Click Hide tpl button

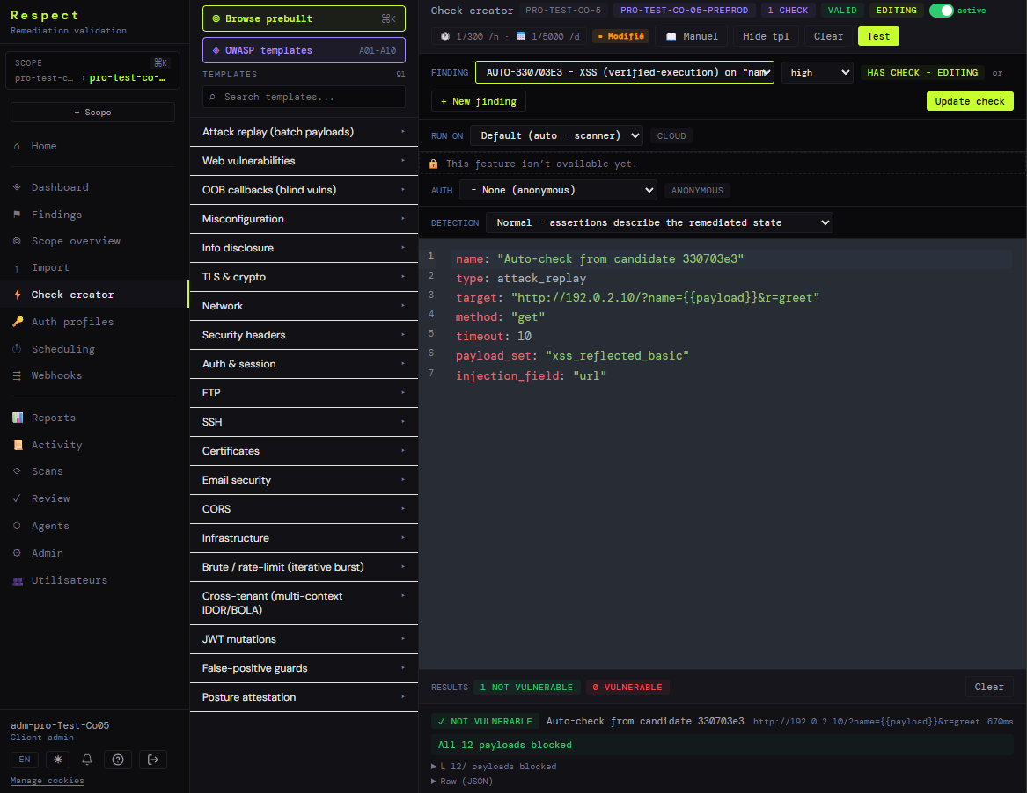(x=766, y=37)
